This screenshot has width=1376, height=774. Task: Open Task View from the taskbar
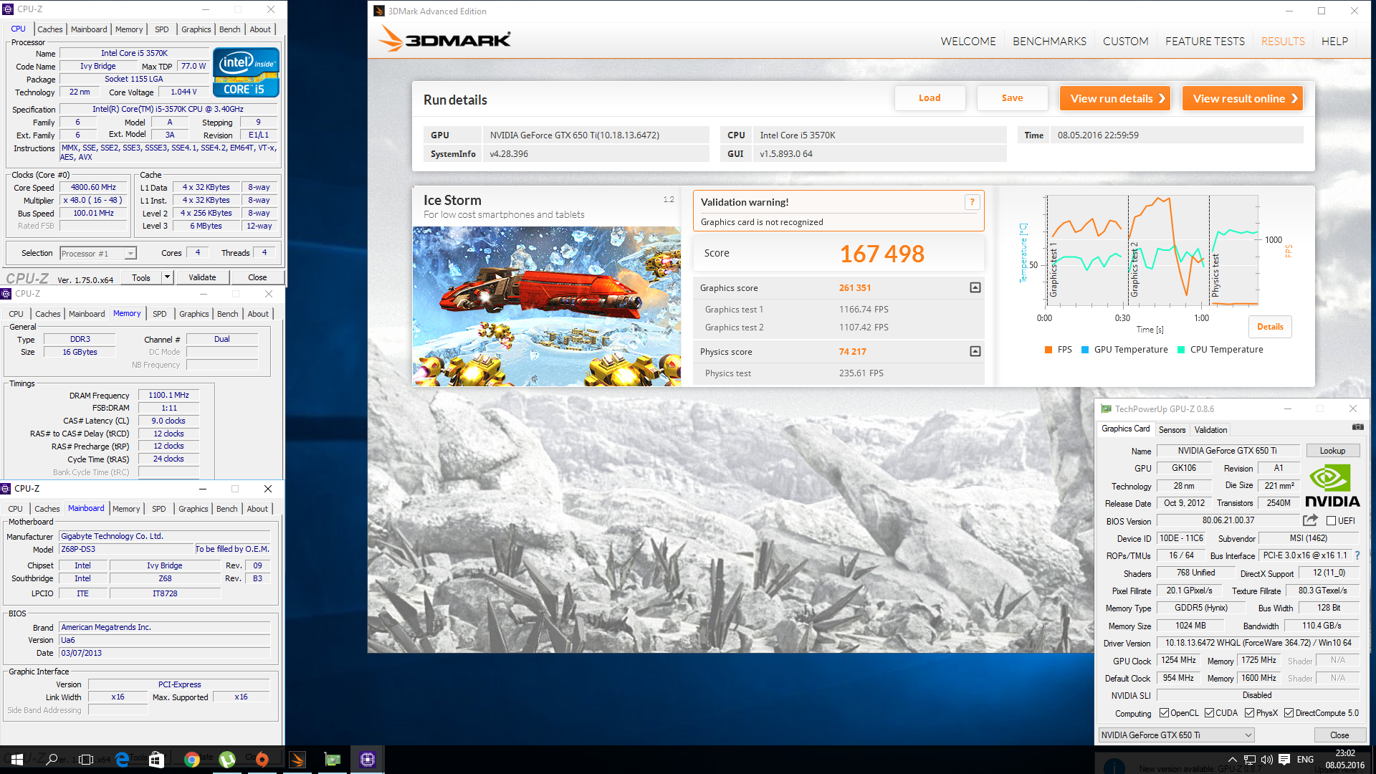(86, 760)
